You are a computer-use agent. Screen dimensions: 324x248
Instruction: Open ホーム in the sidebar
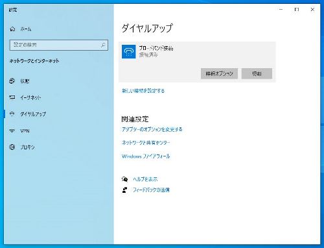(x=26, y=29)
